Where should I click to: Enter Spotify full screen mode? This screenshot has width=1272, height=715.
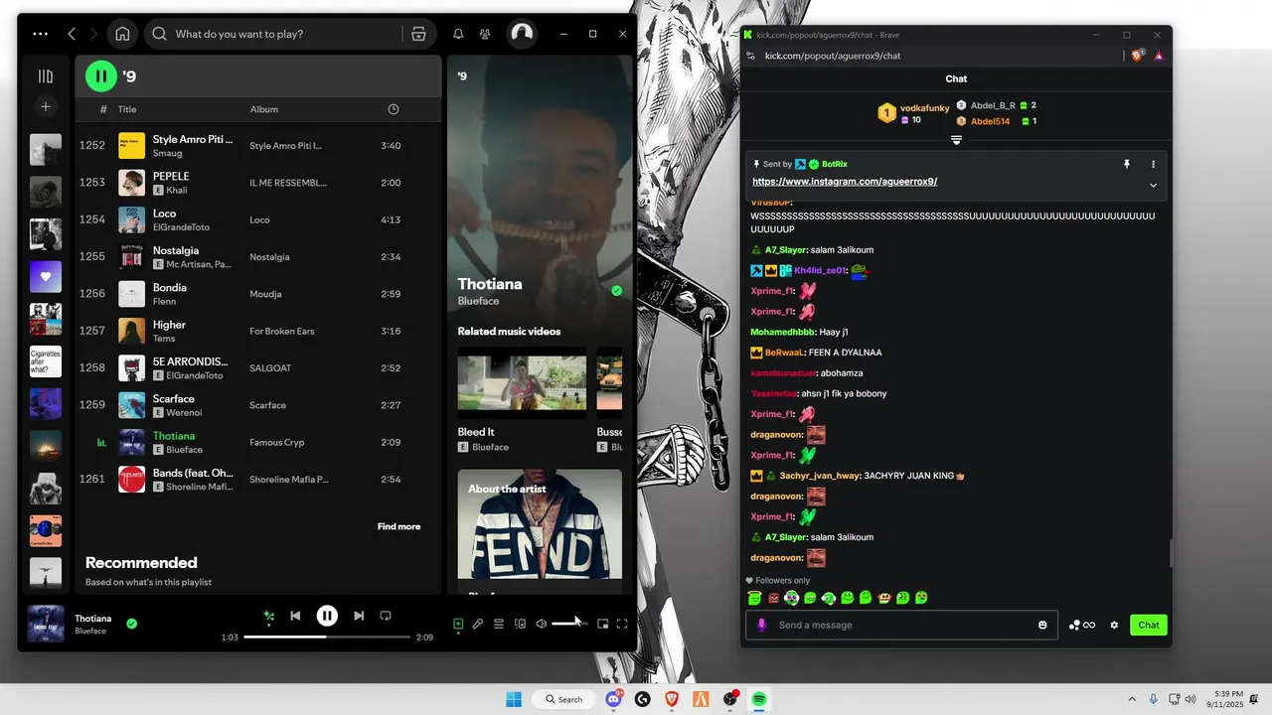[x=622, y=624]
